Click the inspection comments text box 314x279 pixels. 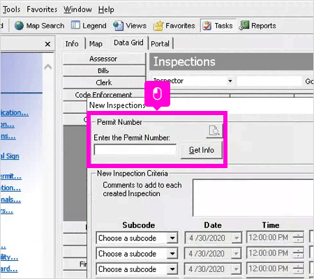tap(253, 197)
